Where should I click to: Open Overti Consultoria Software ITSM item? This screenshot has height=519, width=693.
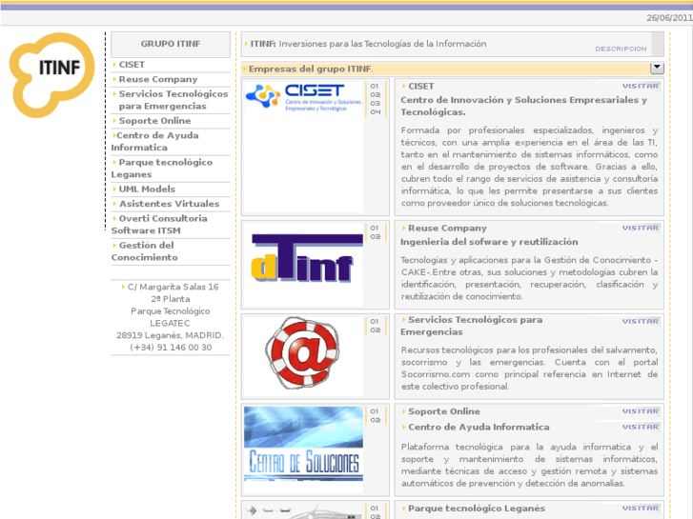pos(159,225)
